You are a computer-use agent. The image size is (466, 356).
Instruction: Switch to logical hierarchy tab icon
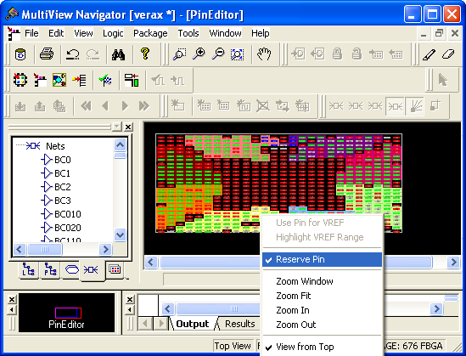29,270
